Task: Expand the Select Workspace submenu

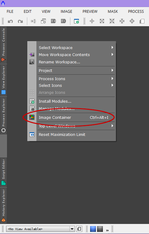Action: click(x=76, y=48)
